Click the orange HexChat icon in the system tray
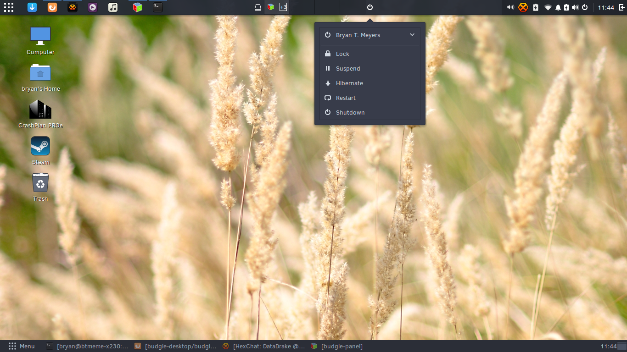The image size is (627, 352). pyautogui.click(x=523, y=7)
